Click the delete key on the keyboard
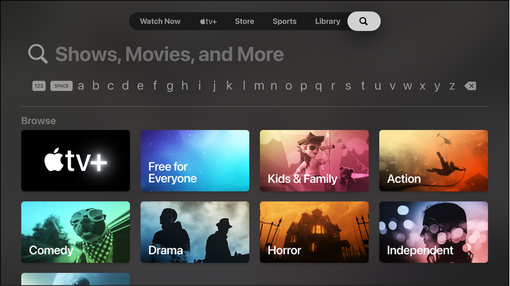 click(x=470, y=86)
